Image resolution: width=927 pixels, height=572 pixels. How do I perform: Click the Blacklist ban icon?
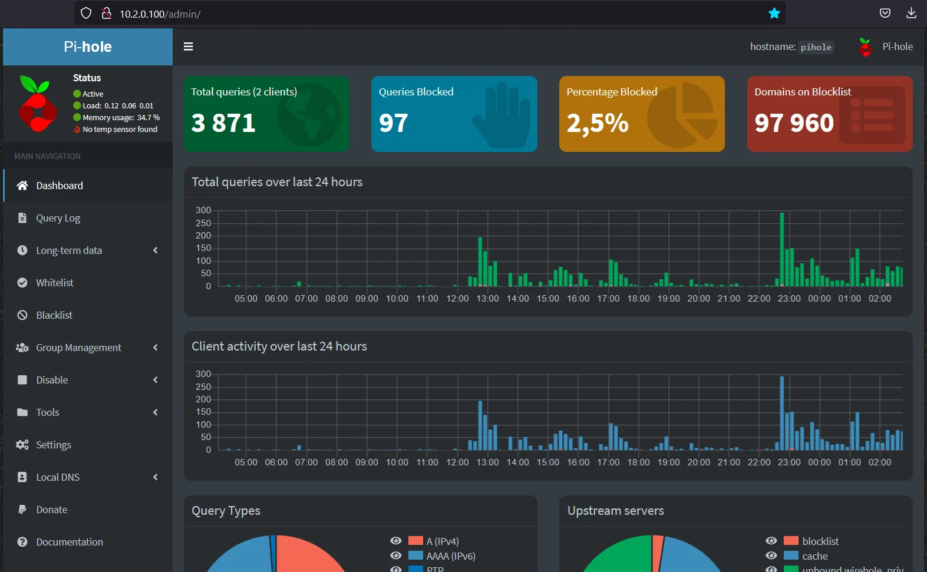[22, 315]
